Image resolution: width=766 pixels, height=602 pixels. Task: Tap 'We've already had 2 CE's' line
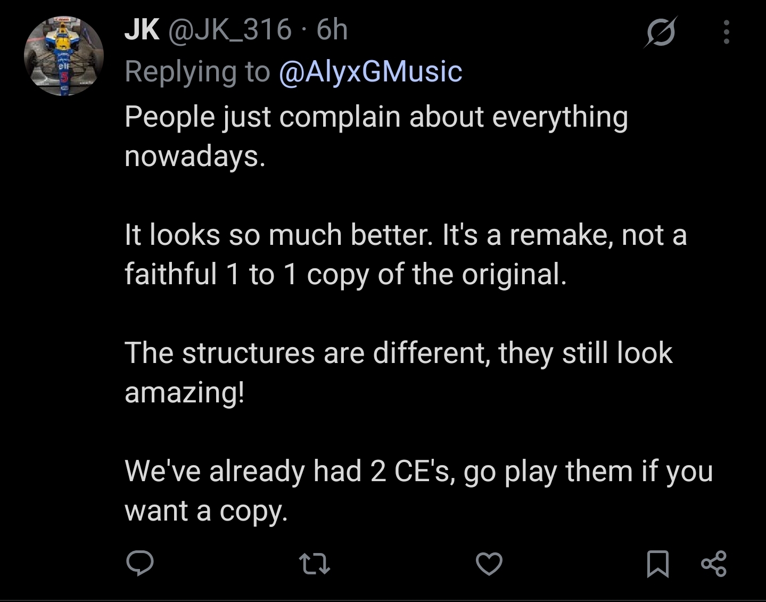[x=418, y=472]
